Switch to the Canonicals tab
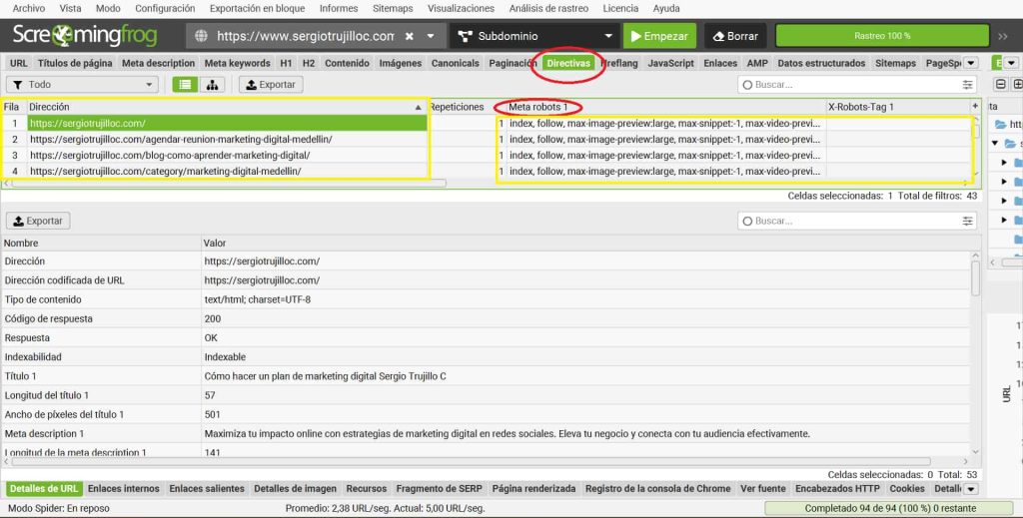Viewport: 1023px width, 518px height. tap(455, 63)
